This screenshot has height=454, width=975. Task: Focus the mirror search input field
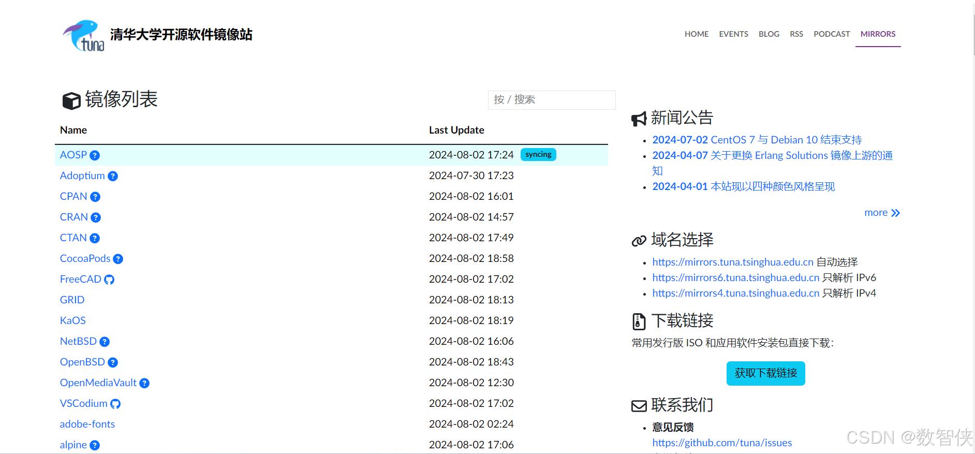(552, 100)
